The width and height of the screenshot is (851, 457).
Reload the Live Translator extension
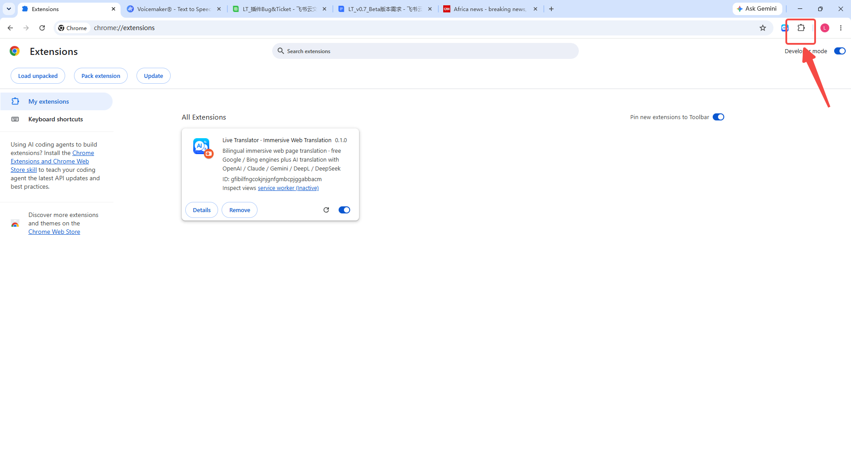point(326,210)
